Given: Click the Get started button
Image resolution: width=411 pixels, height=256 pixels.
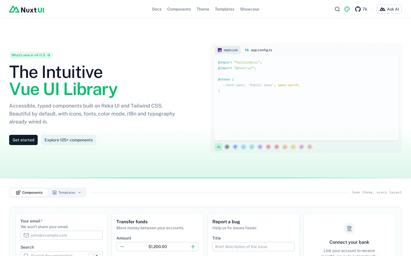Looking at the screenshot, I should click(x=23, y=140).
